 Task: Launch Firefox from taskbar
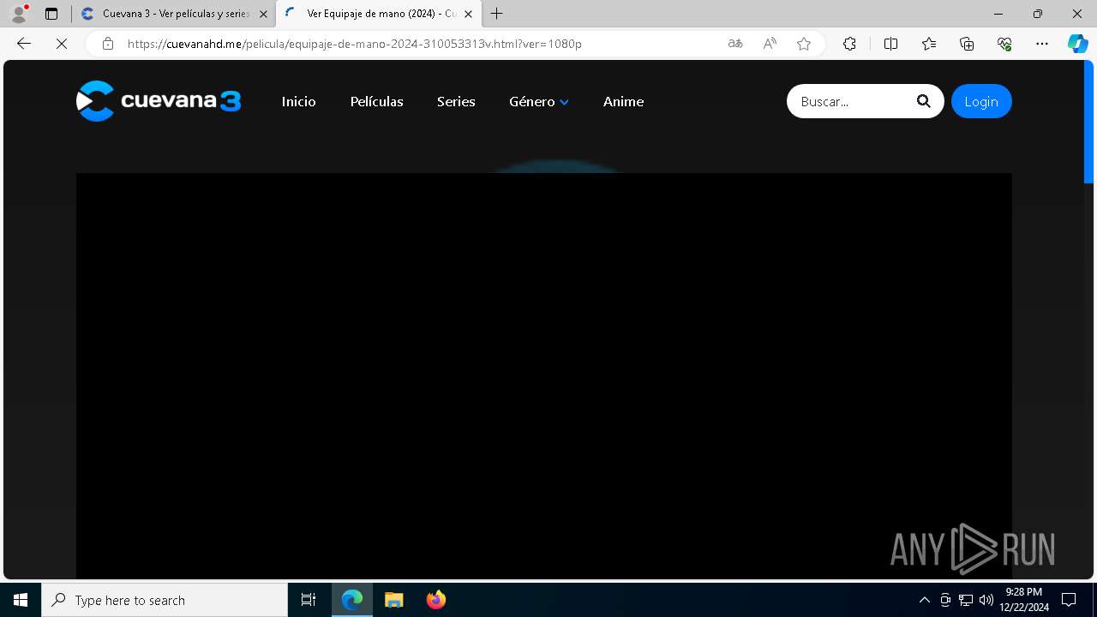coord(436,600)
